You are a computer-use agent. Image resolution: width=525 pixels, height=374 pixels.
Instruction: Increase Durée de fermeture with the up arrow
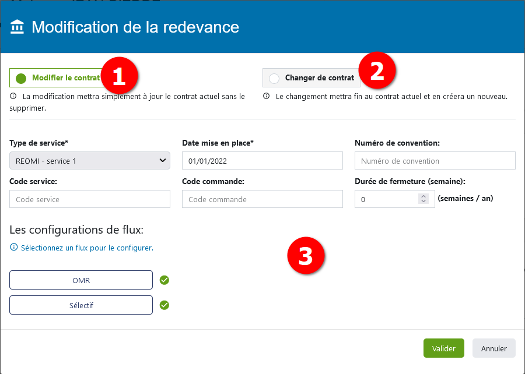pos(423,196)
